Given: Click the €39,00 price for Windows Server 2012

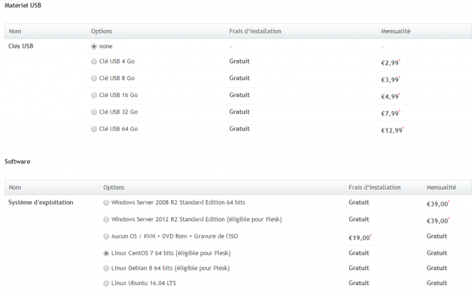Looking at the screenshot, I should (437, 221).
